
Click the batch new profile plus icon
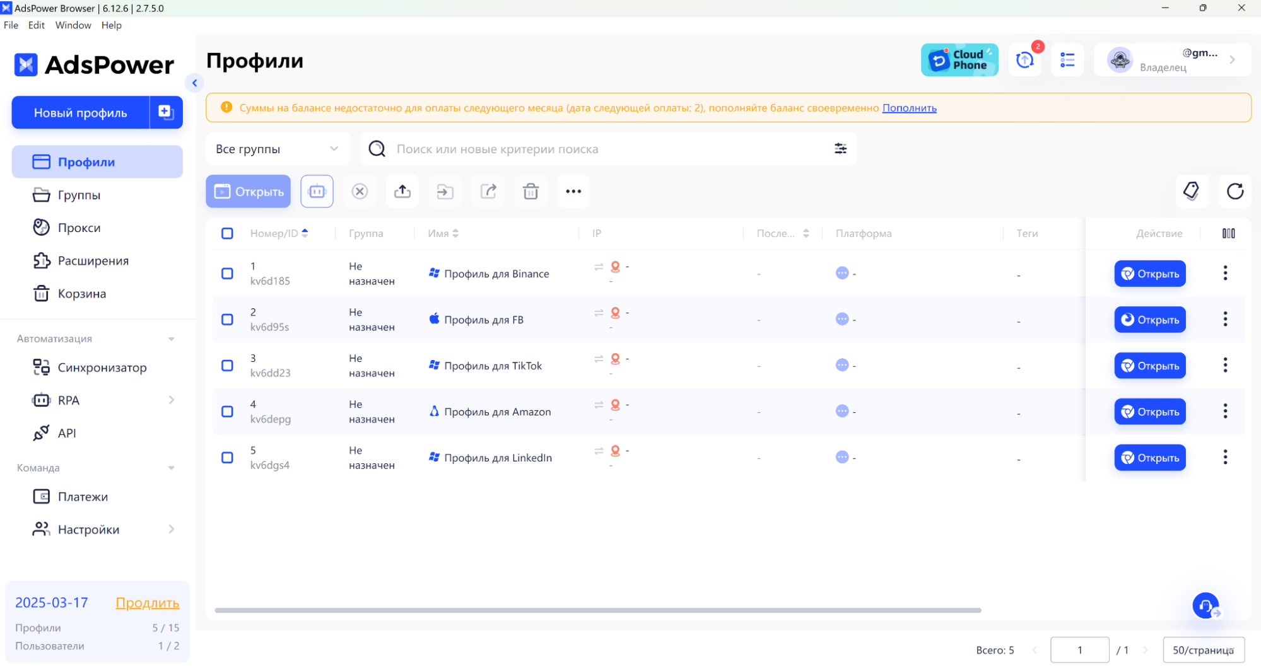166,112
